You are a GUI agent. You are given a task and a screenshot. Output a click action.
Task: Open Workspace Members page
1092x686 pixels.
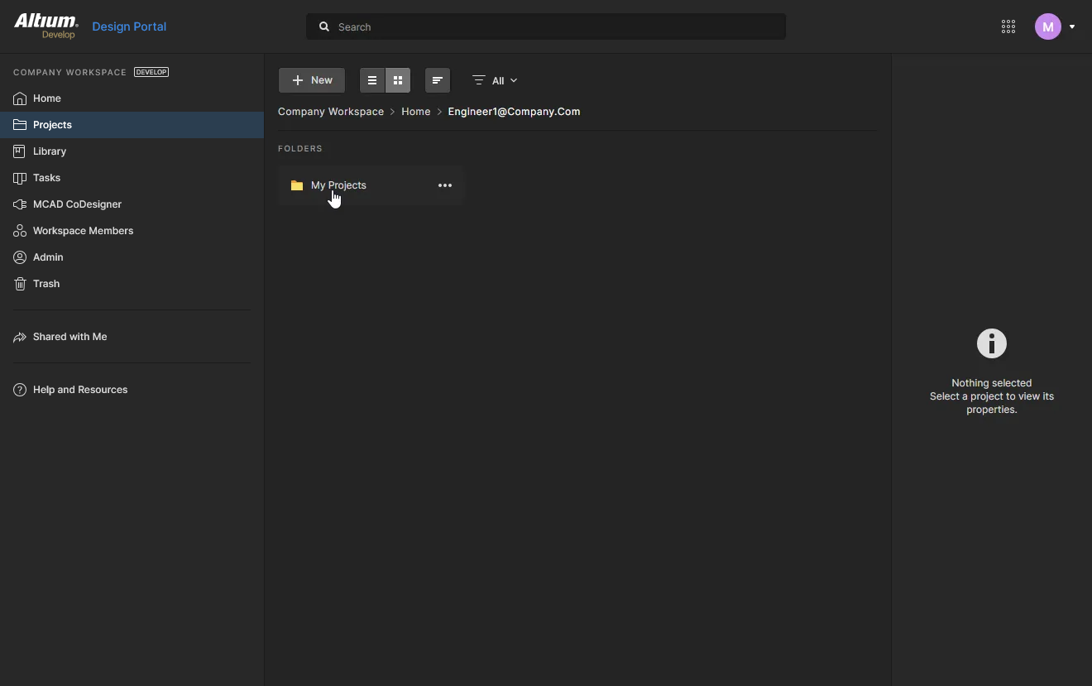coord(132,231)
